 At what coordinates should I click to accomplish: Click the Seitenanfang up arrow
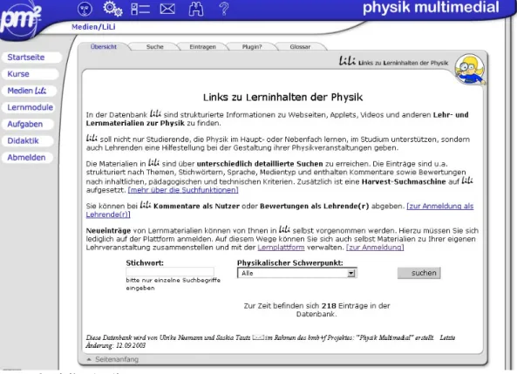[89, 359]
